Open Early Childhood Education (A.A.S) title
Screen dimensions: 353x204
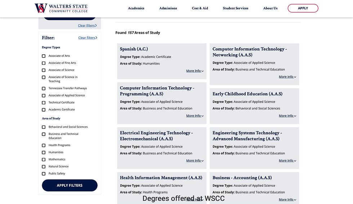(247, 94)
